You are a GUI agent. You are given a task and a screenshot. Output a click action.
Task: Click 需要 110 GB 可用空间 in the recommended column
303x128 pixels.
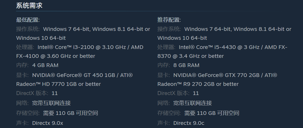tap(212, 113)
